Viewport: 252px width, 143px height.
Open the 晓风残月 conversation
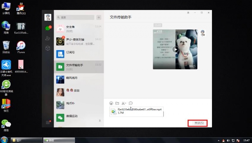[x=79, y=80]
